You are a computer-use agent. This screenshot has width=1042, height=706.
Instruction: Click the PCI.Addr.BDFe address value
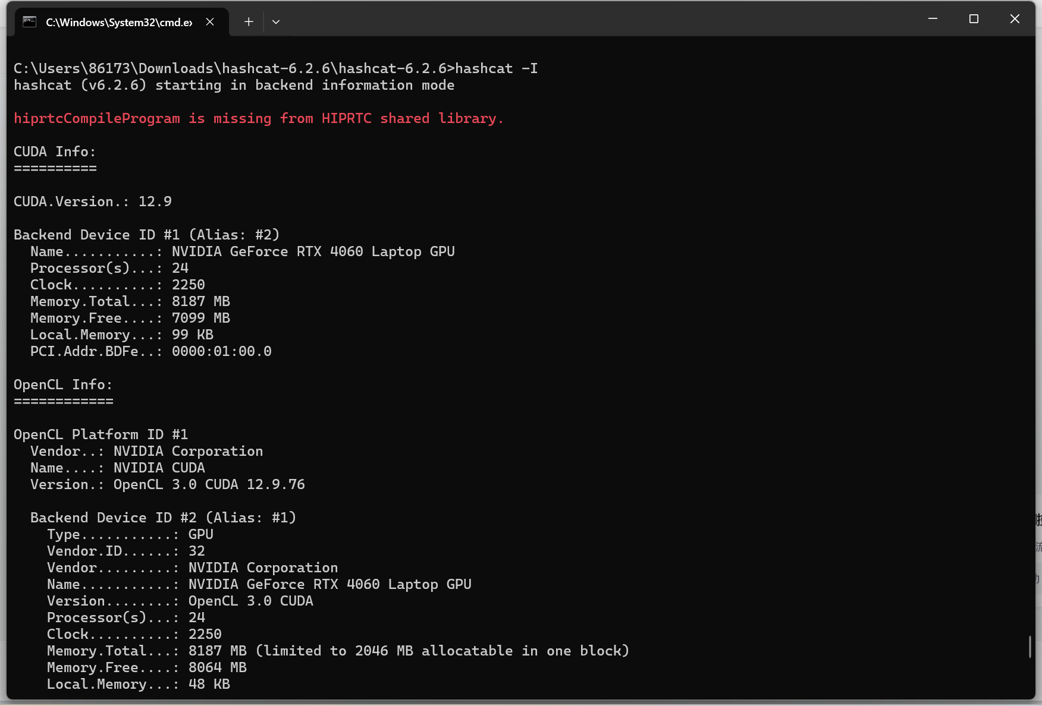pyautogui.click(x=221, y=351)
